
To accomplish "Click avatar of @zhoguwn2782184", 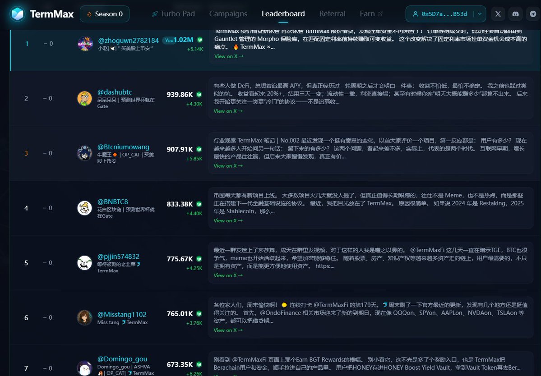I will (x=85, y=44).
